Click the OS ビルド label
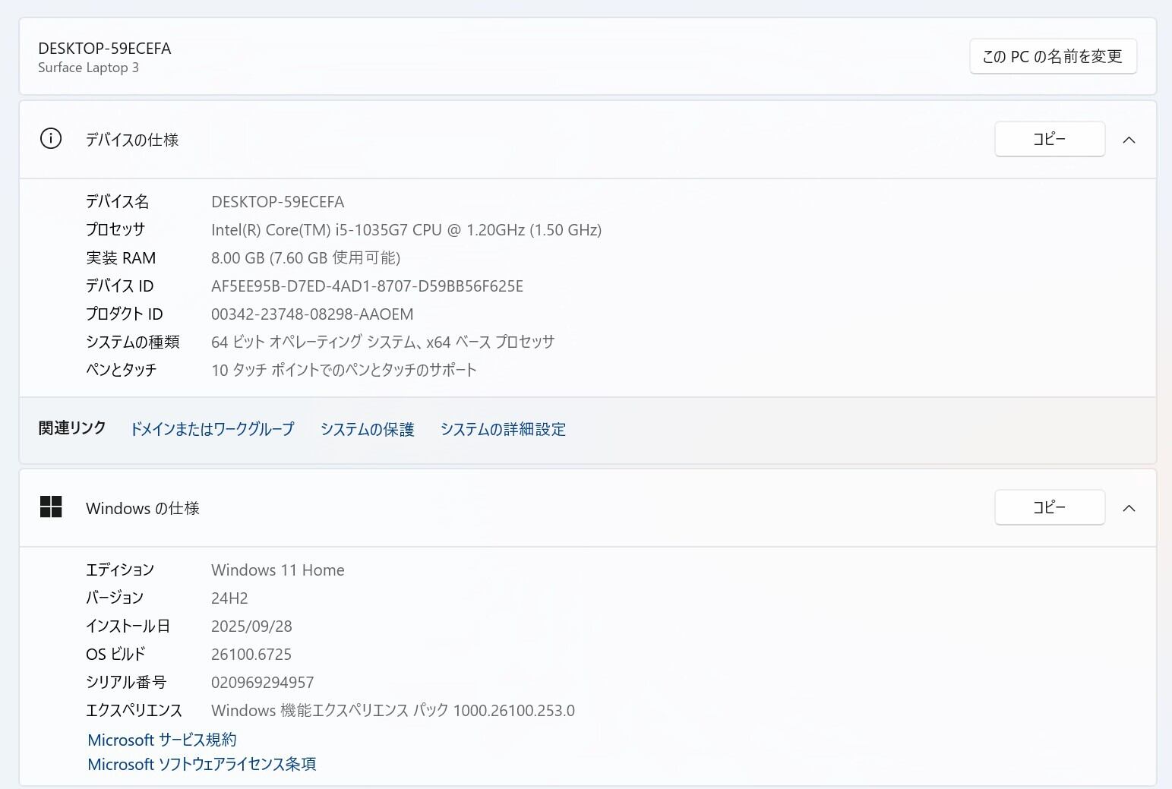Viewport: 1172px width, 789px height. 115,655
